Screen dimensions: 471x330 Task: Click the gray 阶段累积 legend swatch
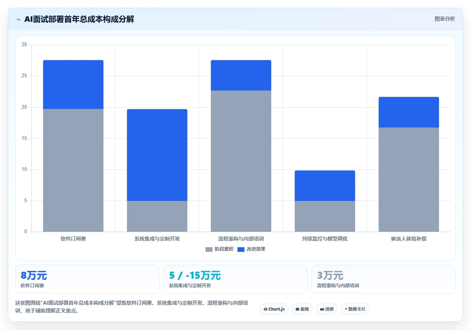coord(209,249)
